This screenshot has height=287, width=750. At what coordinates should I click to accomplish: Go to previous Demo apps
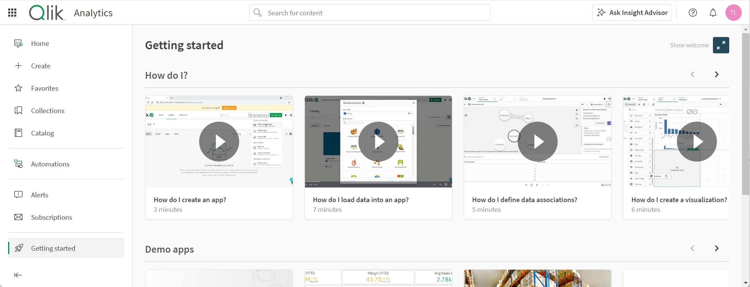coord(692,248)
